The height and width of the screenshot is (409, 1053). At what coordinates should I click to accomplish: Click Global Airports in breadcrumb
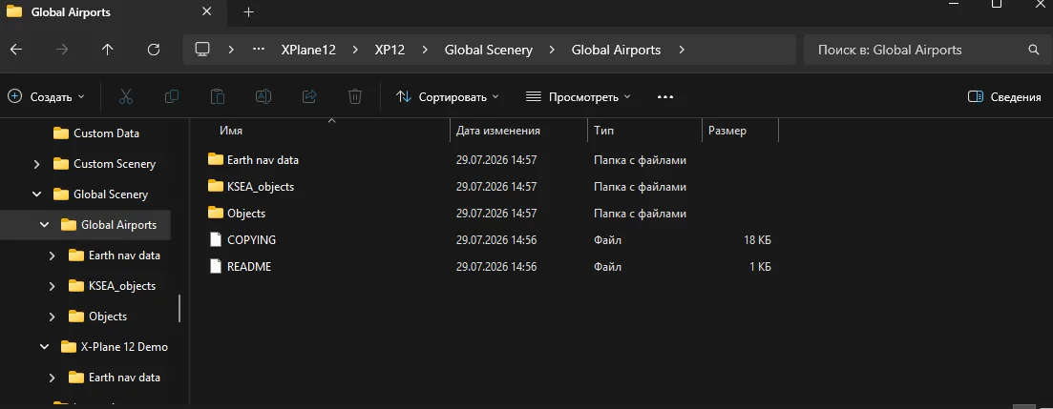(616, 50)
